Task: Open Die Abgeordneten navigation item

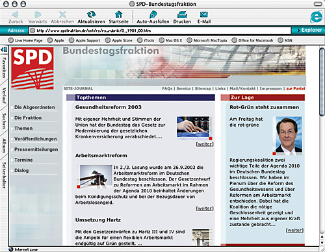Action: [34, 107]
